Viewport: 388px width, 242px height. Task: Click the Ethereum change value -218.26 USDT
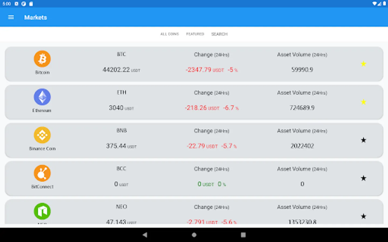202,108
